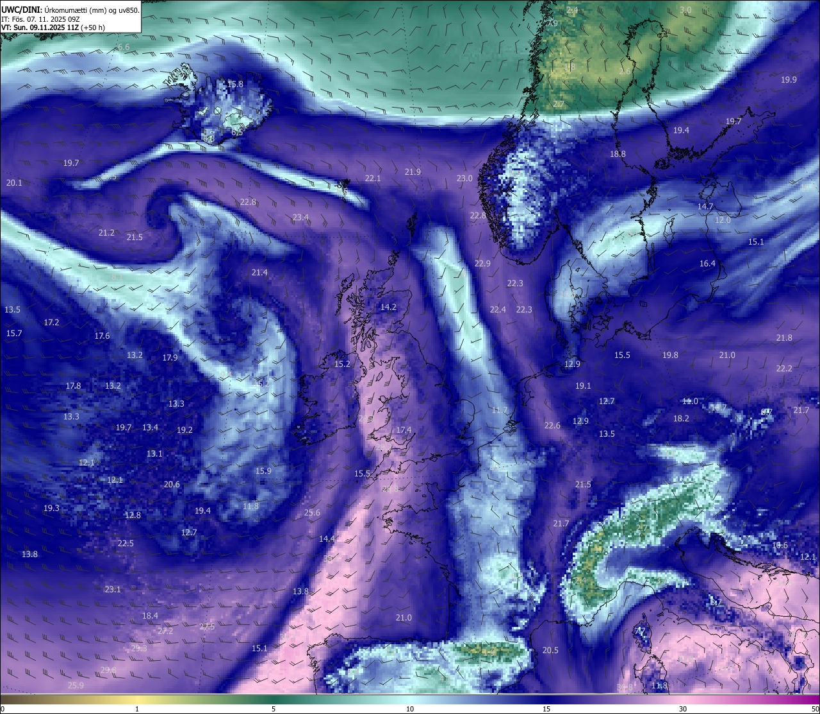820x714 pixels.
Task: Click the UWC/DINI map title text
Action: (70, 10)
